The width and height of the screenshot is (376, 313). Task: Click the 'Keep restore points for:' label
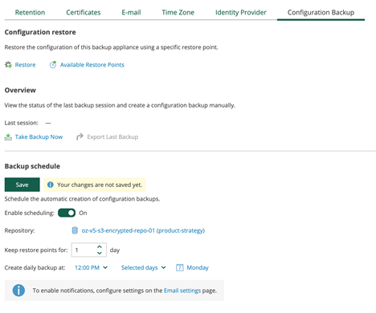coord(36,250)
